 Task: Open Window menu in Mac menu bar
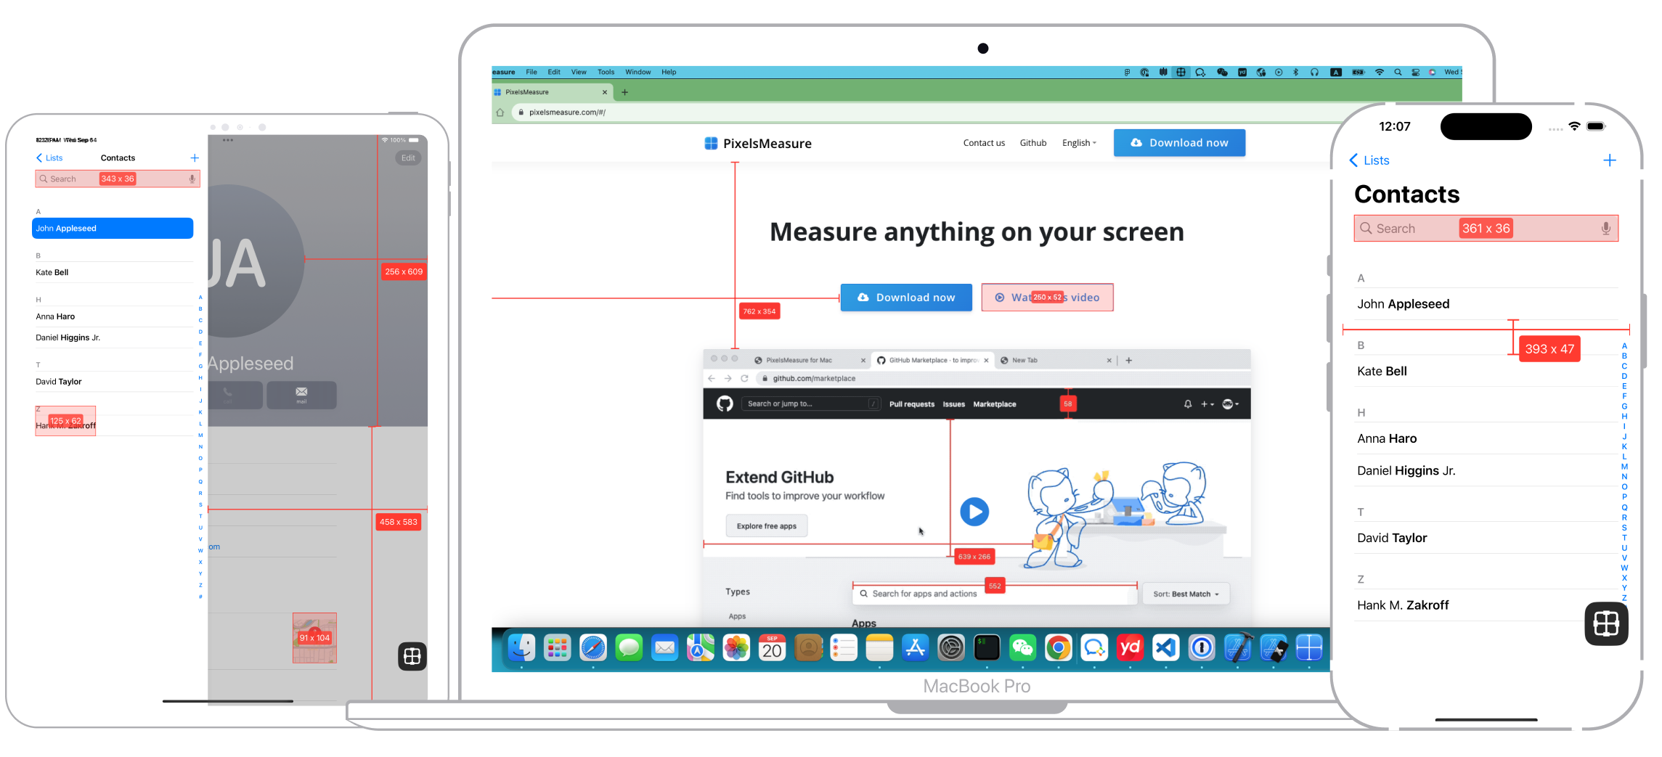pos(638,73)
